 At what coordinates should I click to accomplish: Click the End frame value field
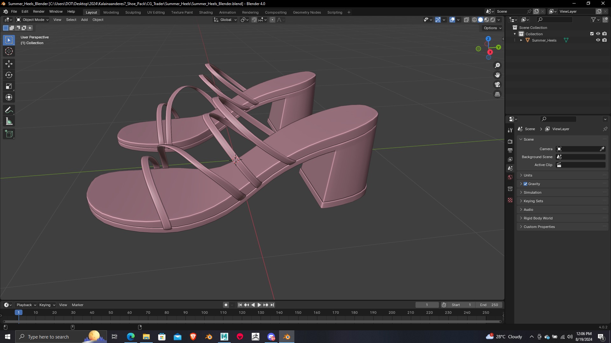point(489,305)
